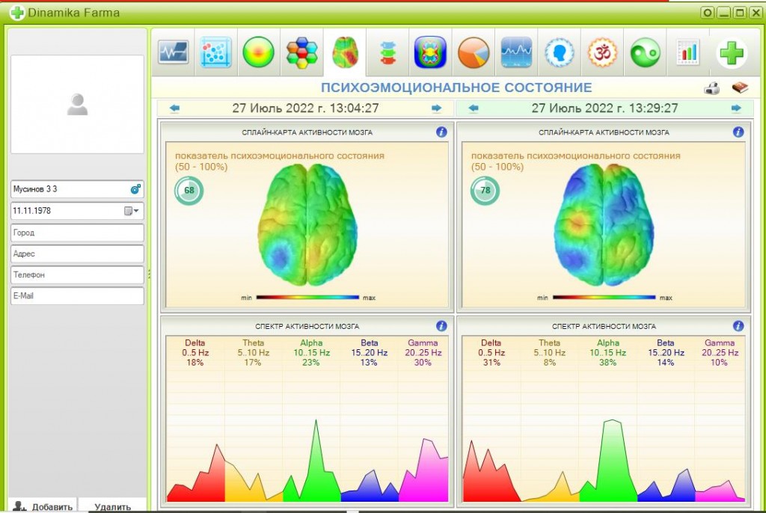766x513 pixels.
Task: Select the orange pie chart icon
Action: pyautogui.click(x=474, y=52)
